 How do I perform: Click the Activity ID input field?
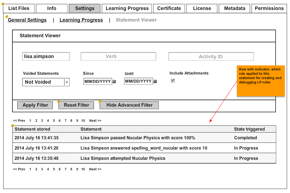211,56
